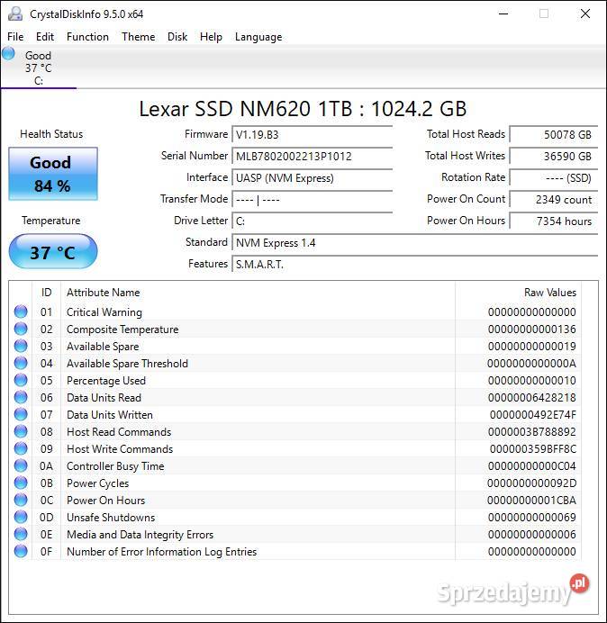This screenshot has width=607, height=623.
Task: Click the CrystalDiskInfo app icon in title bar
Action: pyautogui.click(x=15, y=14)
